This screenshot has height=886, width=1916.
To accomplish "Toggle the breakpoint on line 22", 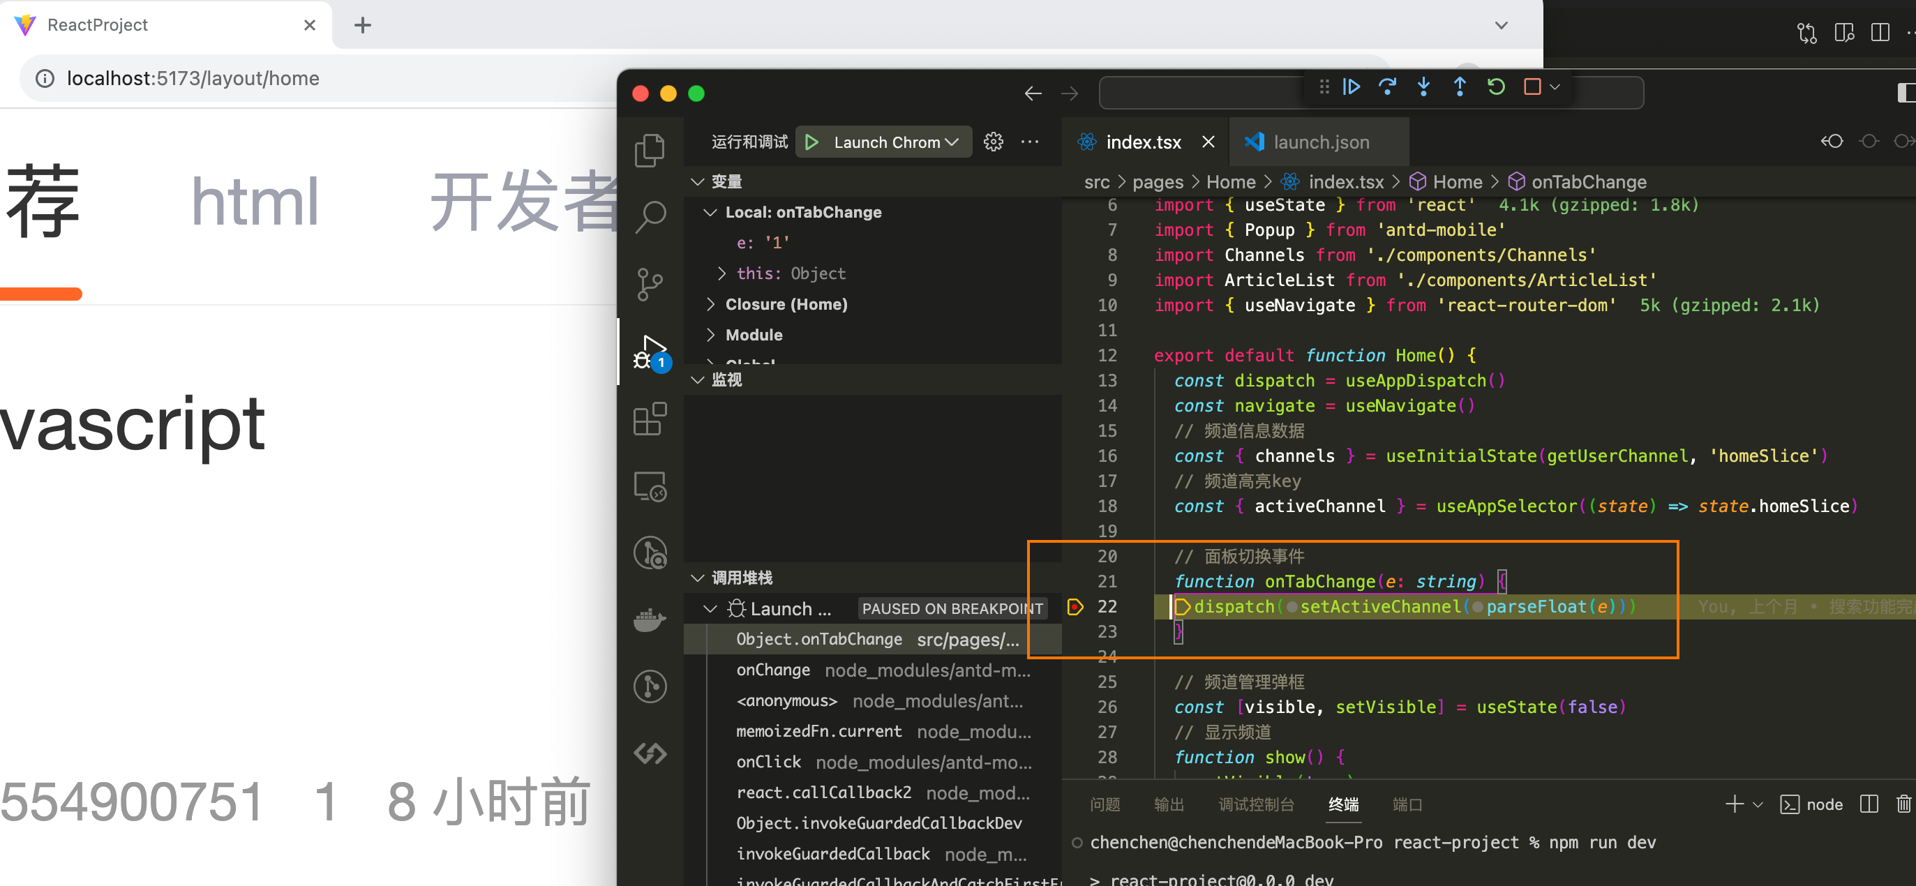I will (x=1075, y=607).
